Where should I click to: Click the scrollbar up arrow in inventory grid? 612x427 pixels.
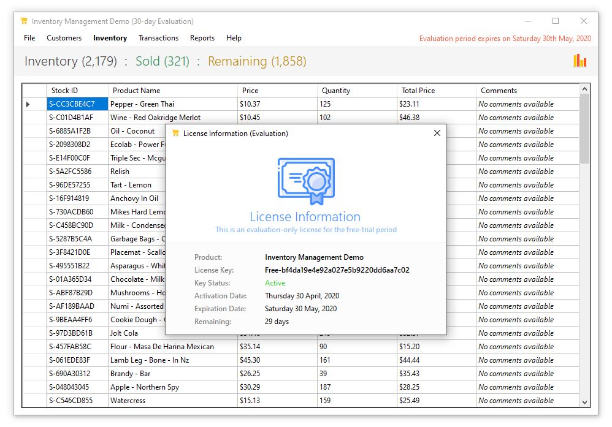point(584,89)
